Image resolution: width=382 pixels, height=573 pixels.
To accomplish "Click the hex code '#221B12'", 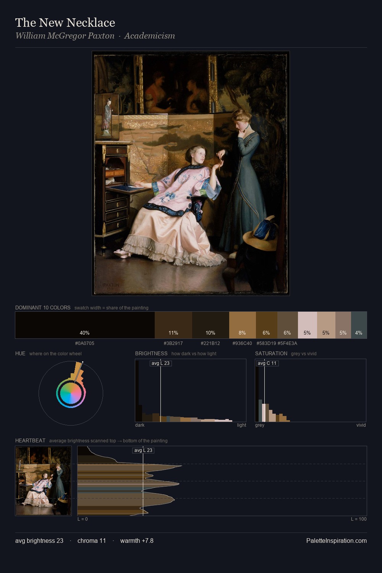I will click(x=210, y=343).
